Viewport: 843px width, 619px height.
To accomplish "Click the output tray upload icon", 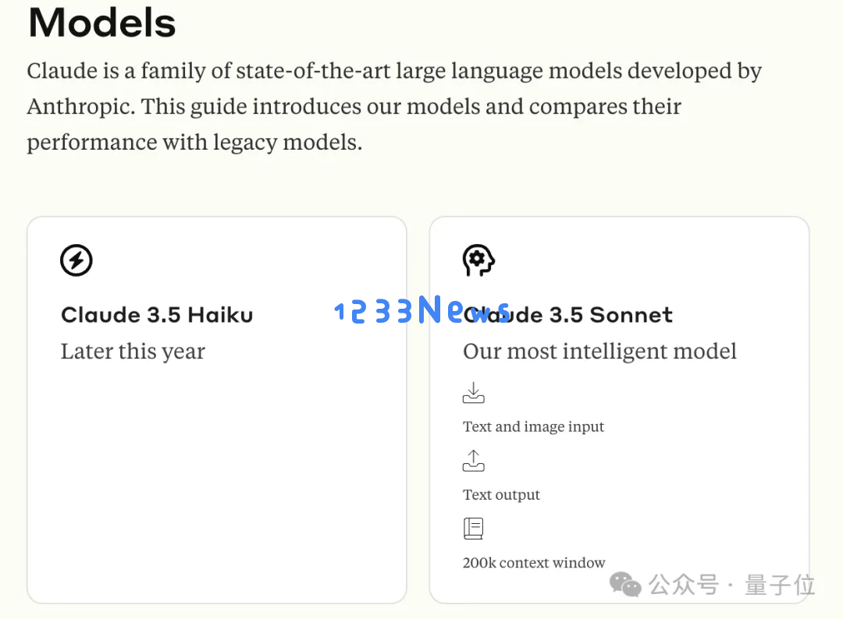I will [473, 461].
